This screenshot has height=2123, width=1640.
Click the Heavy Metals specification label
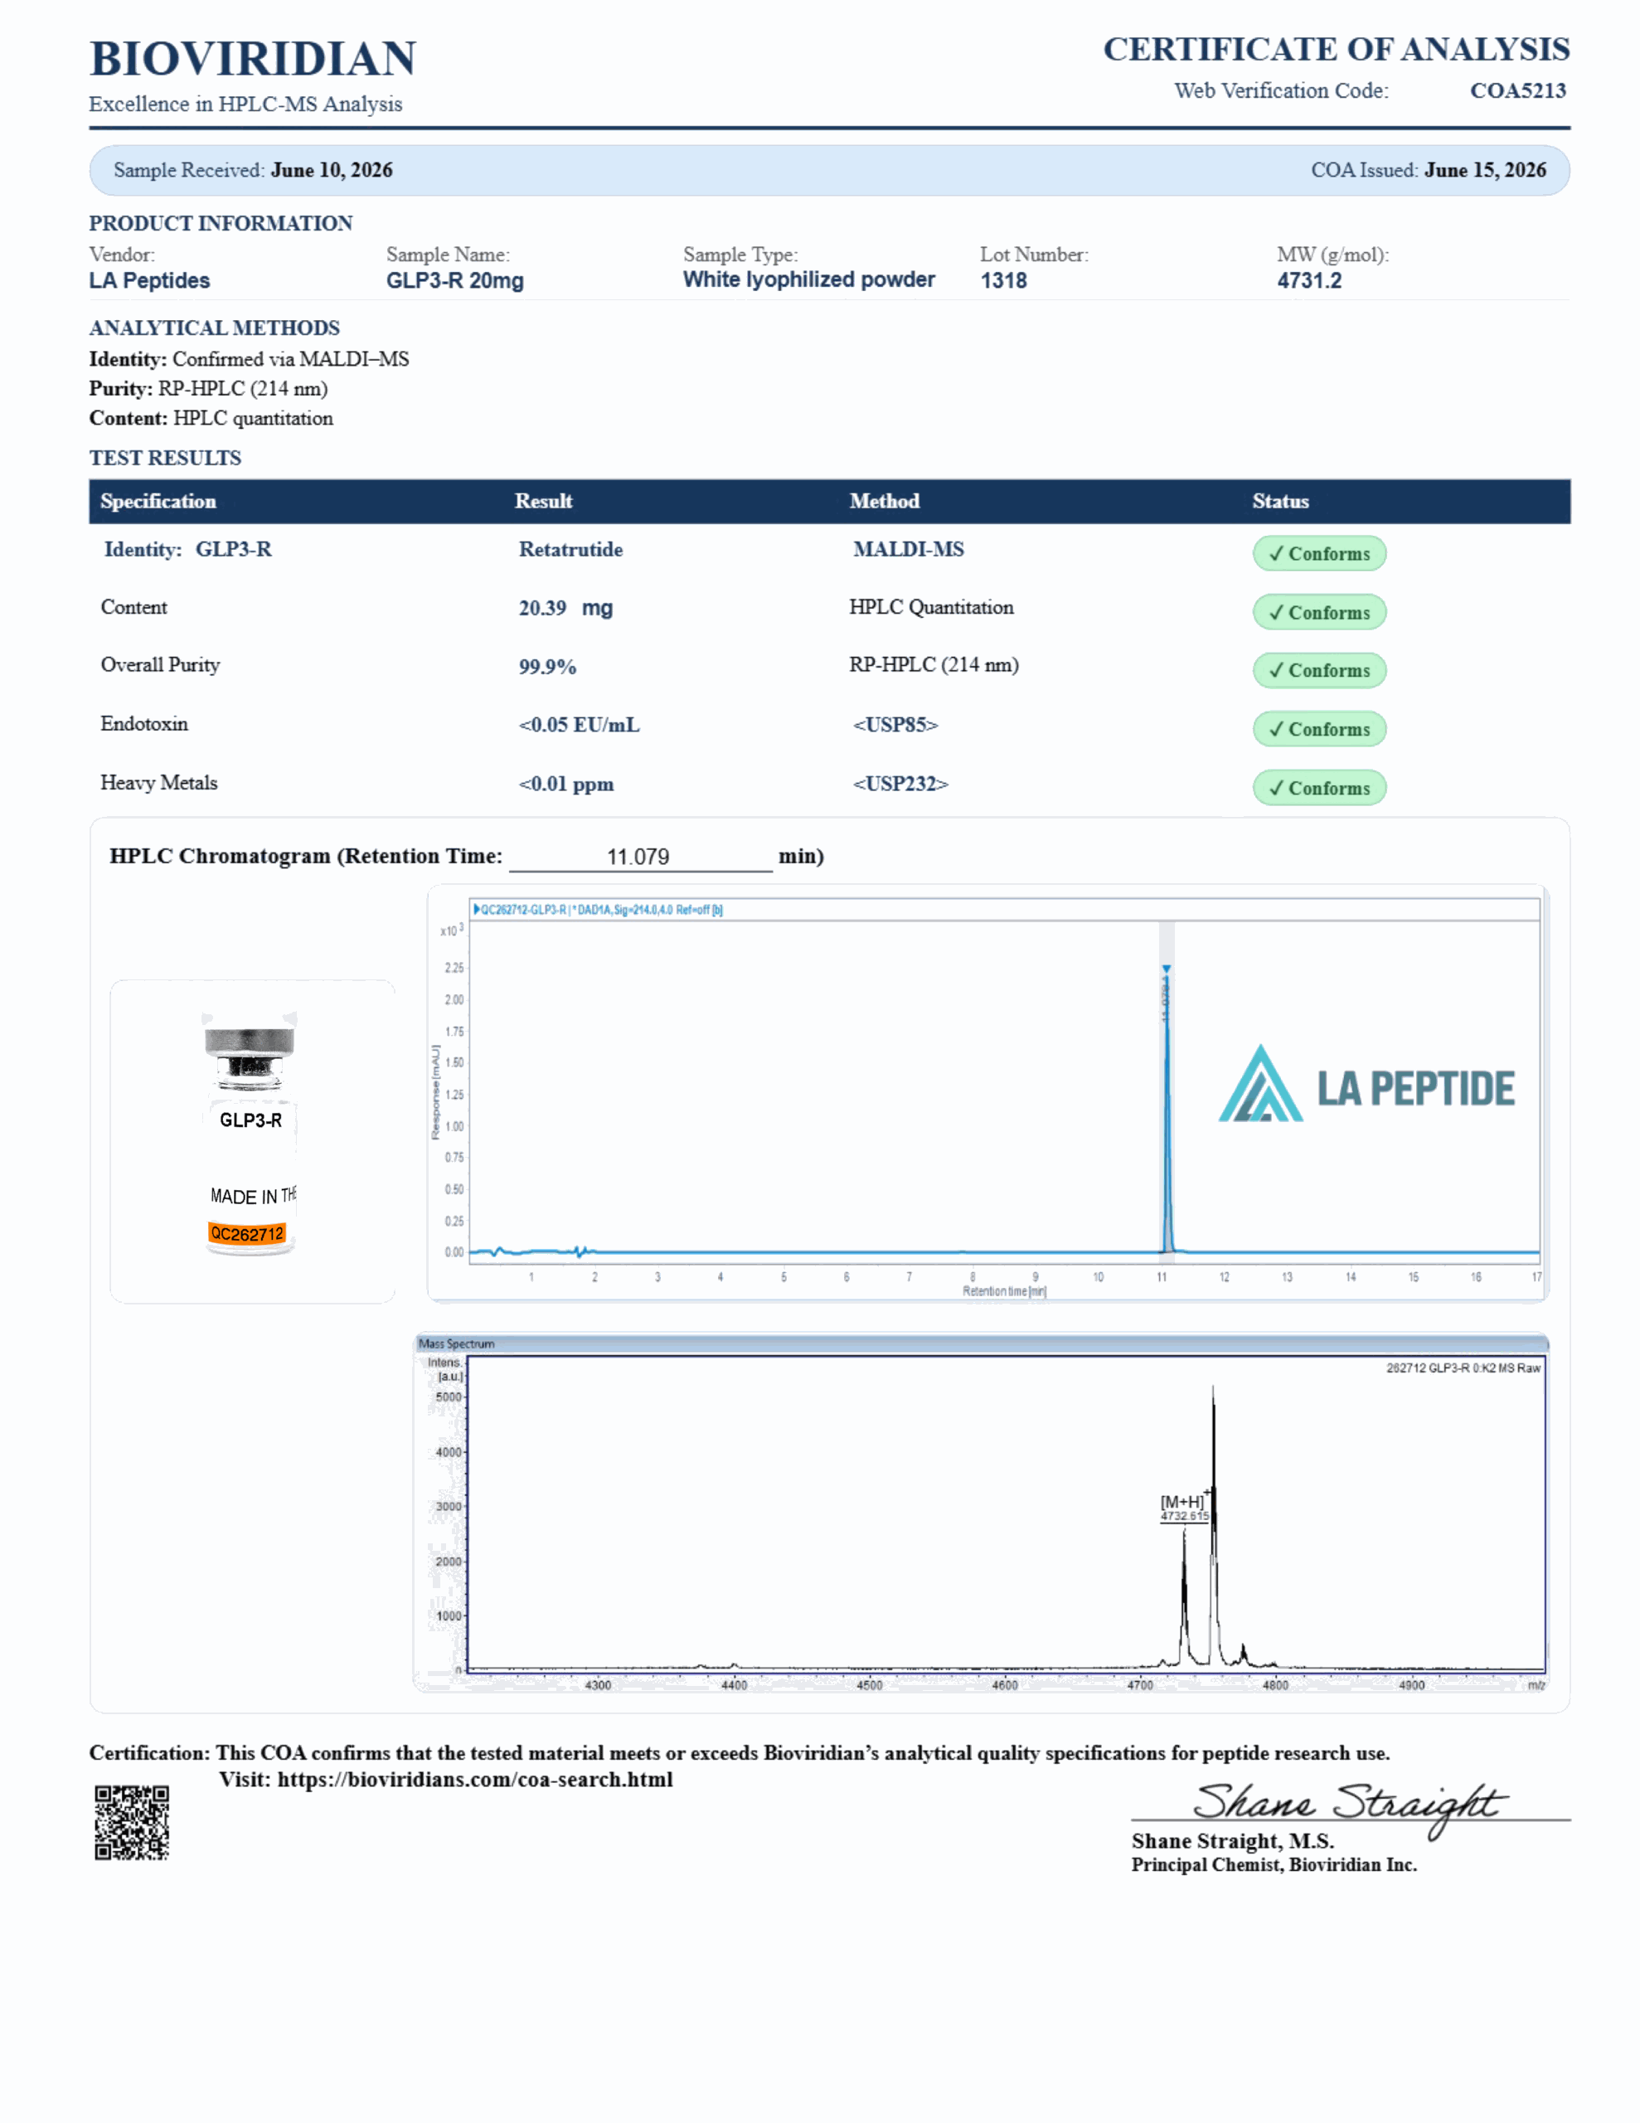point(158,783)
